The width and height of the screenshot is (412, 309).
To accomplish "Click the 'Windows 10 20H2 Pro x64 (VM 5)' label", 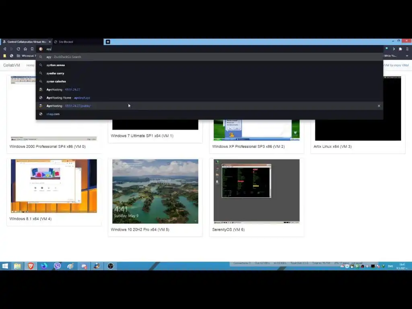I will [x=140, y=229].
